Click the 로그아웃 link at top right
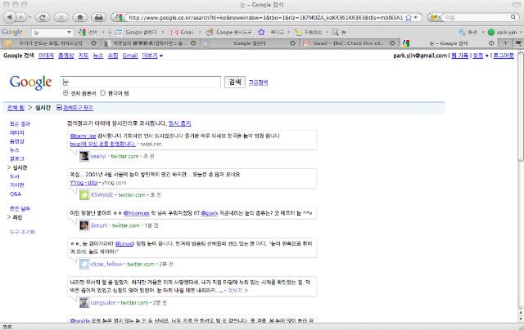Image resolution: width=524 pixels, height=330 pixels. click(504, 56)
